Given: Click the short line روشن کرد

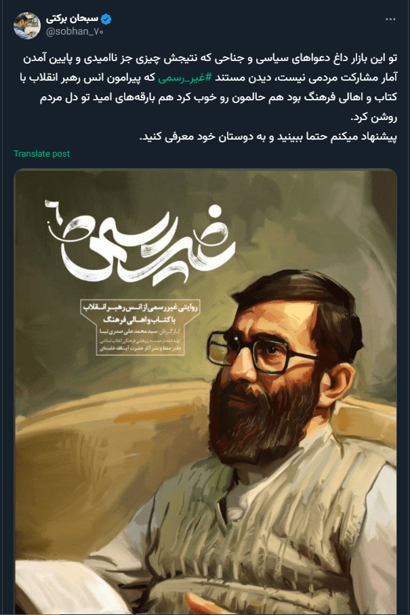Looking at the screenshot, I should tap(373, 117).
